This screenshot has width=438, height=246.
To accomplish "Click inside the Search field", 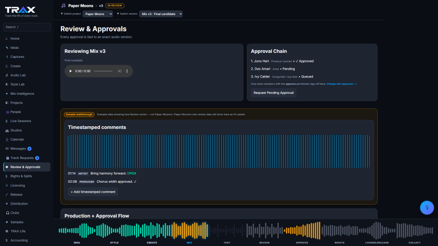I will click(27, 27).
